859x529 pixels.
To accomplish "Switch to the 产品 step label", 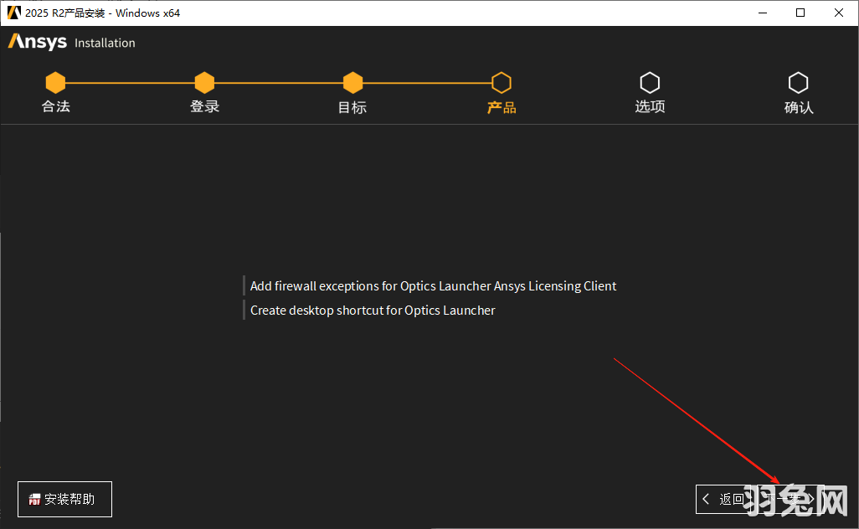I will tap(501, 108).
